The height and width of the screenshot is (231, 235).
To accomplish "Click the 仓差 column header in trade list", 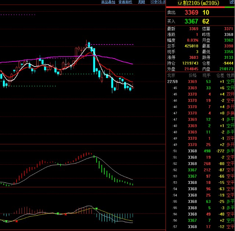I will pyautogui.click(x=220, y=75).
